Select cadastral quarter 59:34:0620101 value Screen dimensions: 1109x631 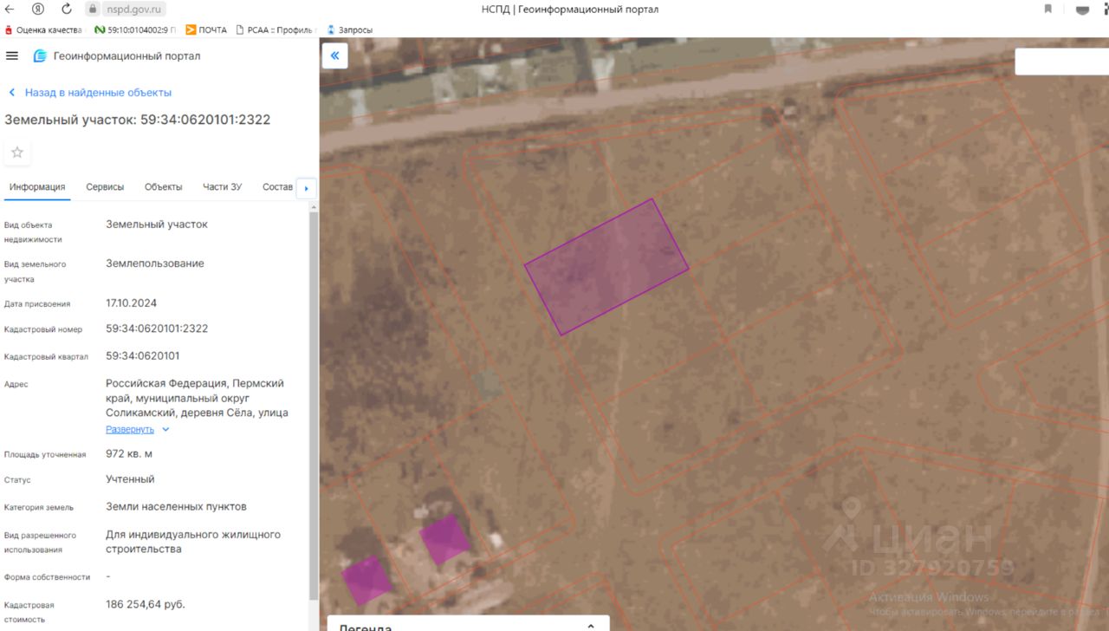pyautogui.click(x=143, y=356)
